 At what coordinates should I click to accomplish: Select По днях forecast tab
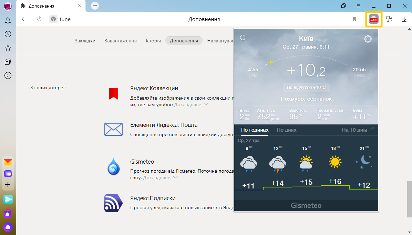(x=286, y=130)
